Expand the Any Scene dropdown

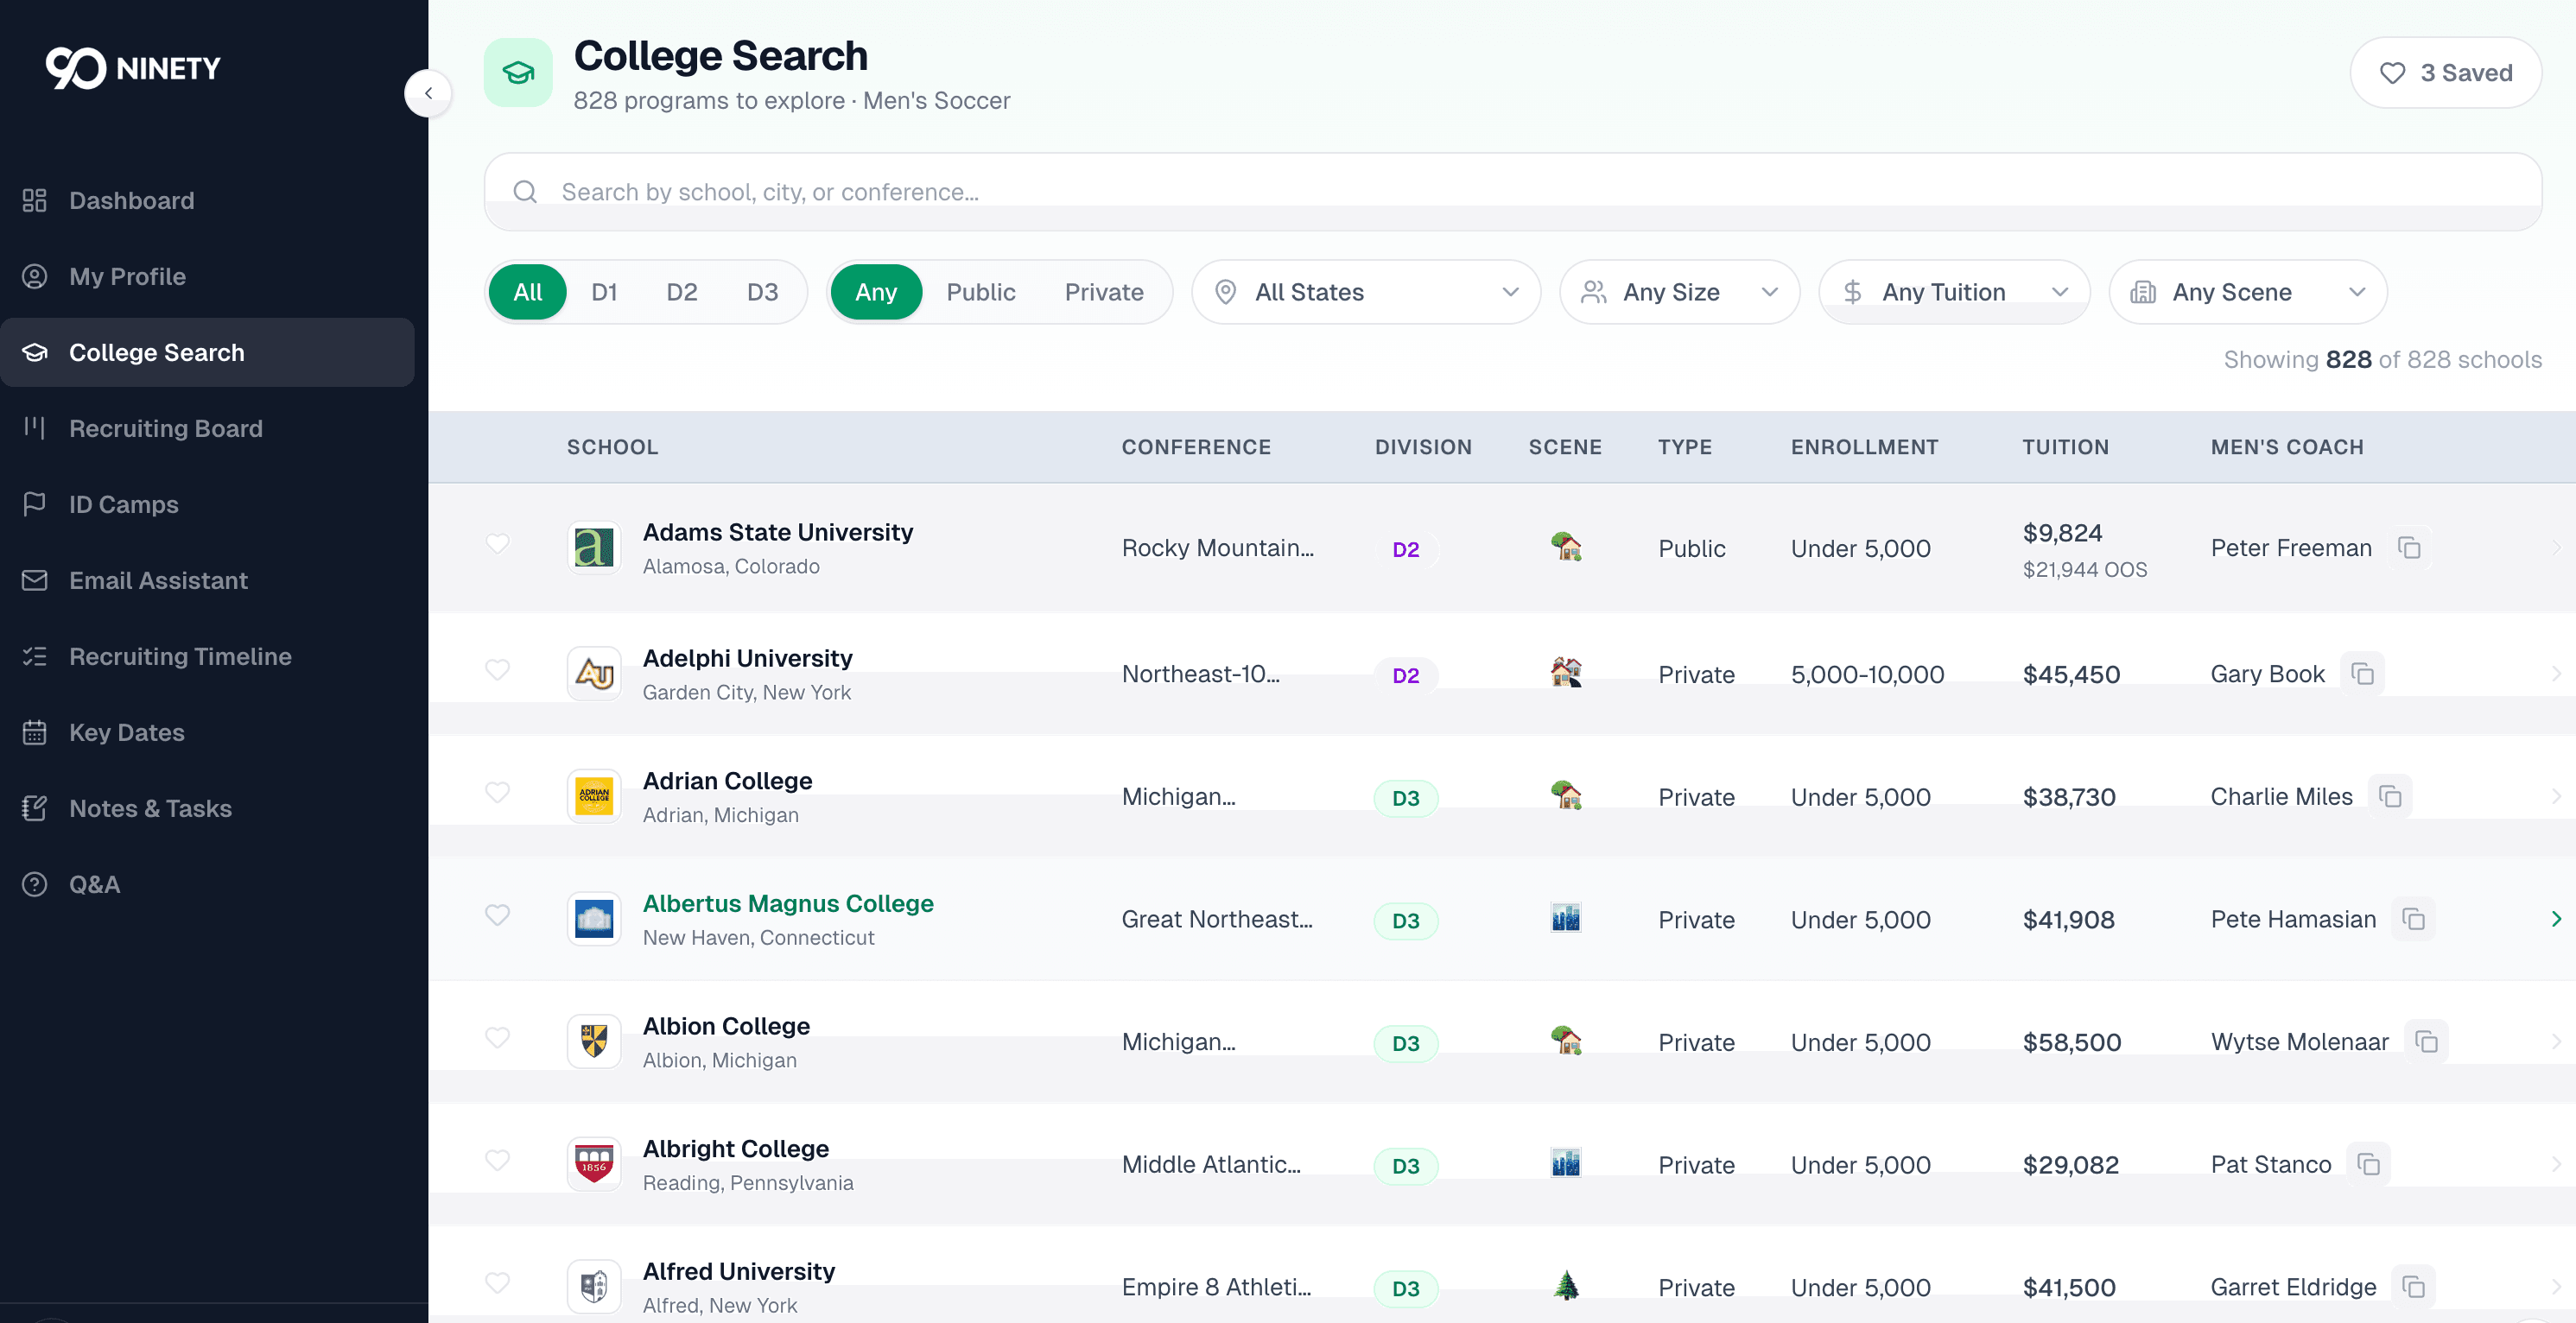(x=2248, y=293)
